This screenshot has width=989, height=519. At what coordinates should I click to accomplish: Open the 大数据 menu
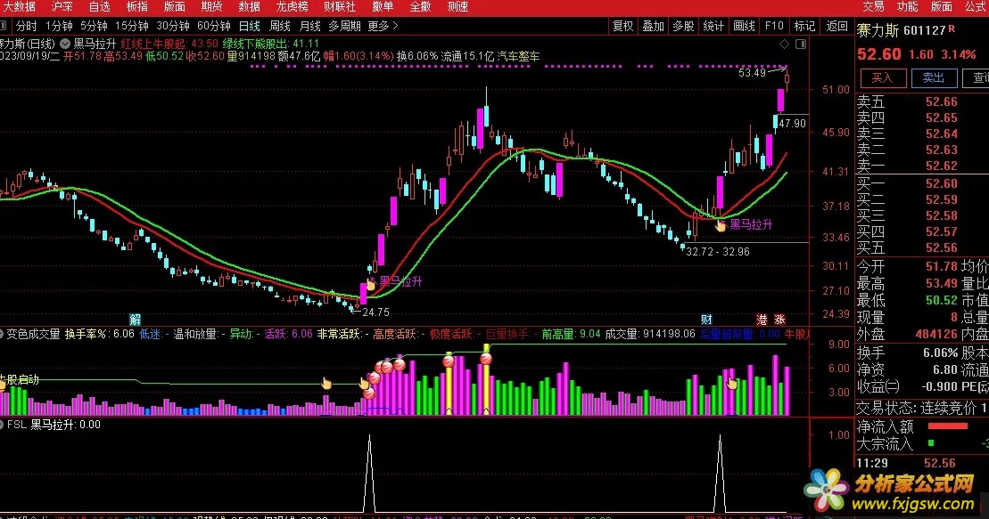[19, 7]
